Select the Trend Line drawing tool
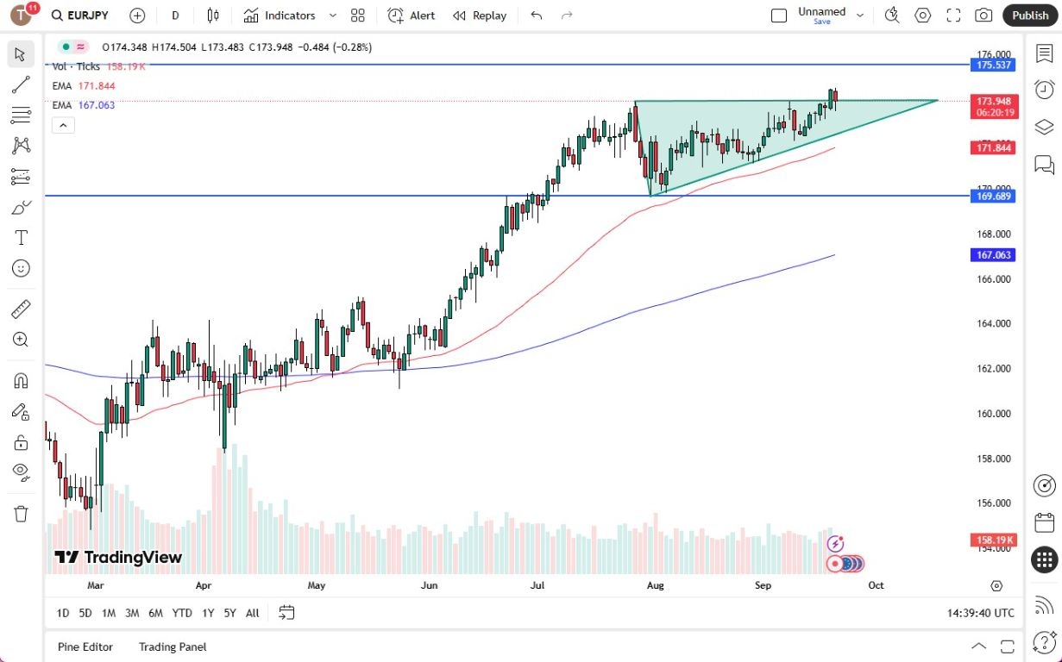The width and height of the screenshot is (1062, 662). [x=21, y=84]
